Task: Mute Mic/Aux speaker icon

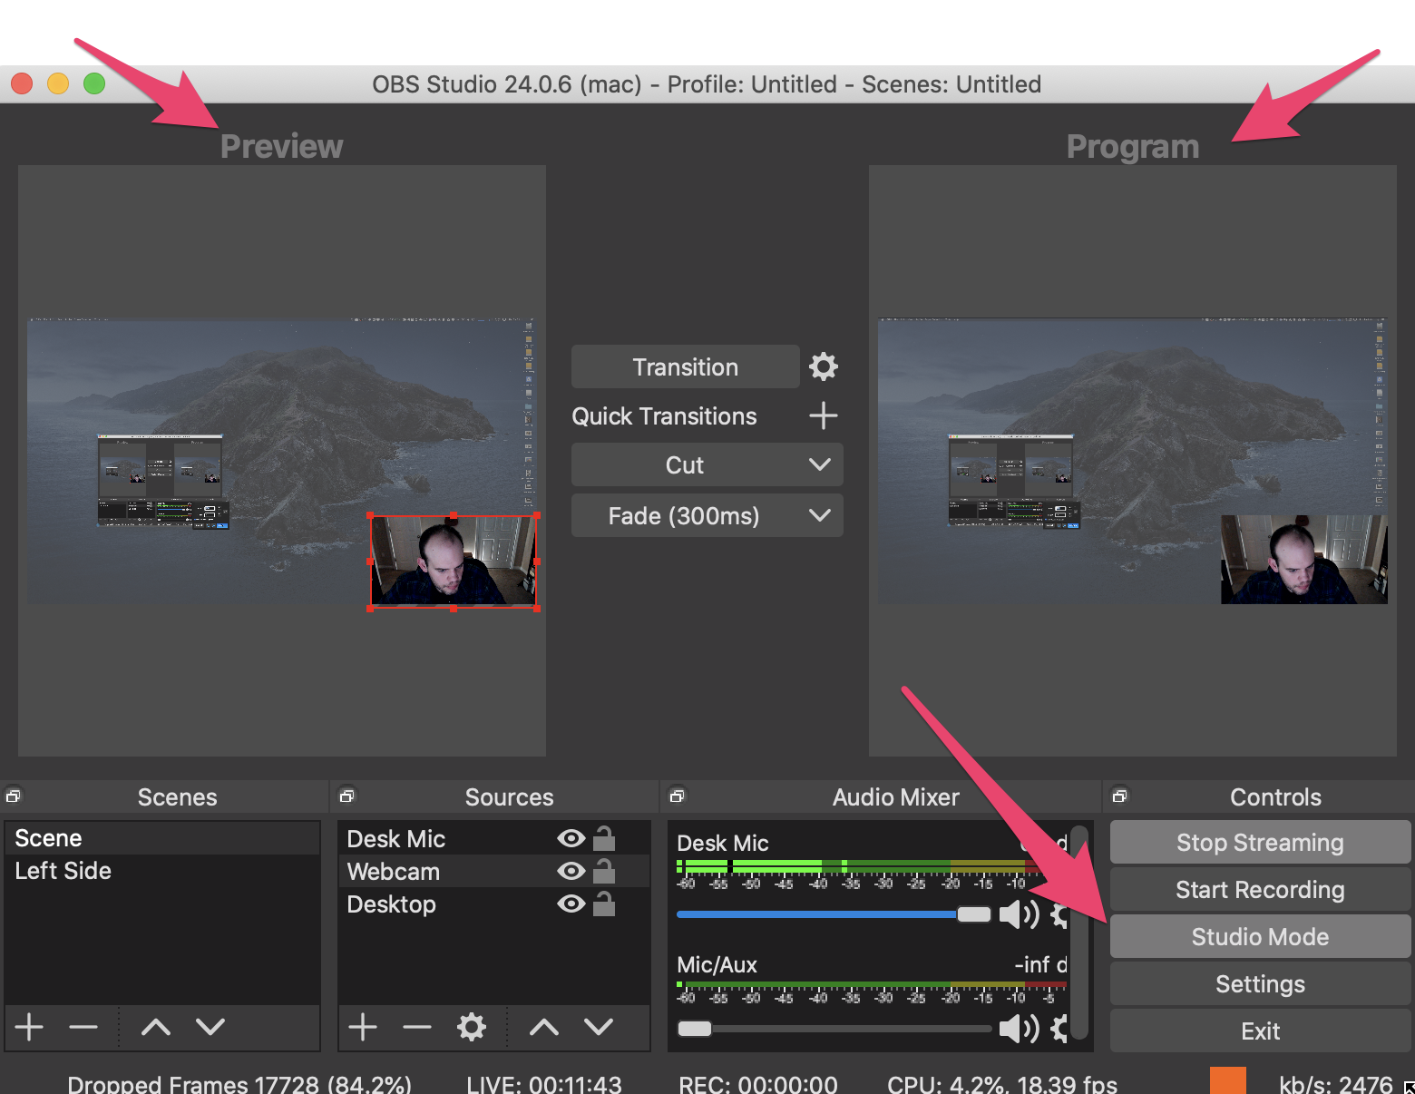Action: (1020, 1029)
